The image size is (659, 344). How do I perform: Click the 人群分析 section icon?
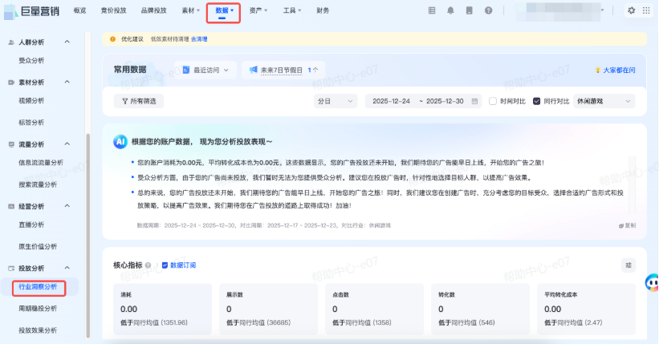(11, 42)
